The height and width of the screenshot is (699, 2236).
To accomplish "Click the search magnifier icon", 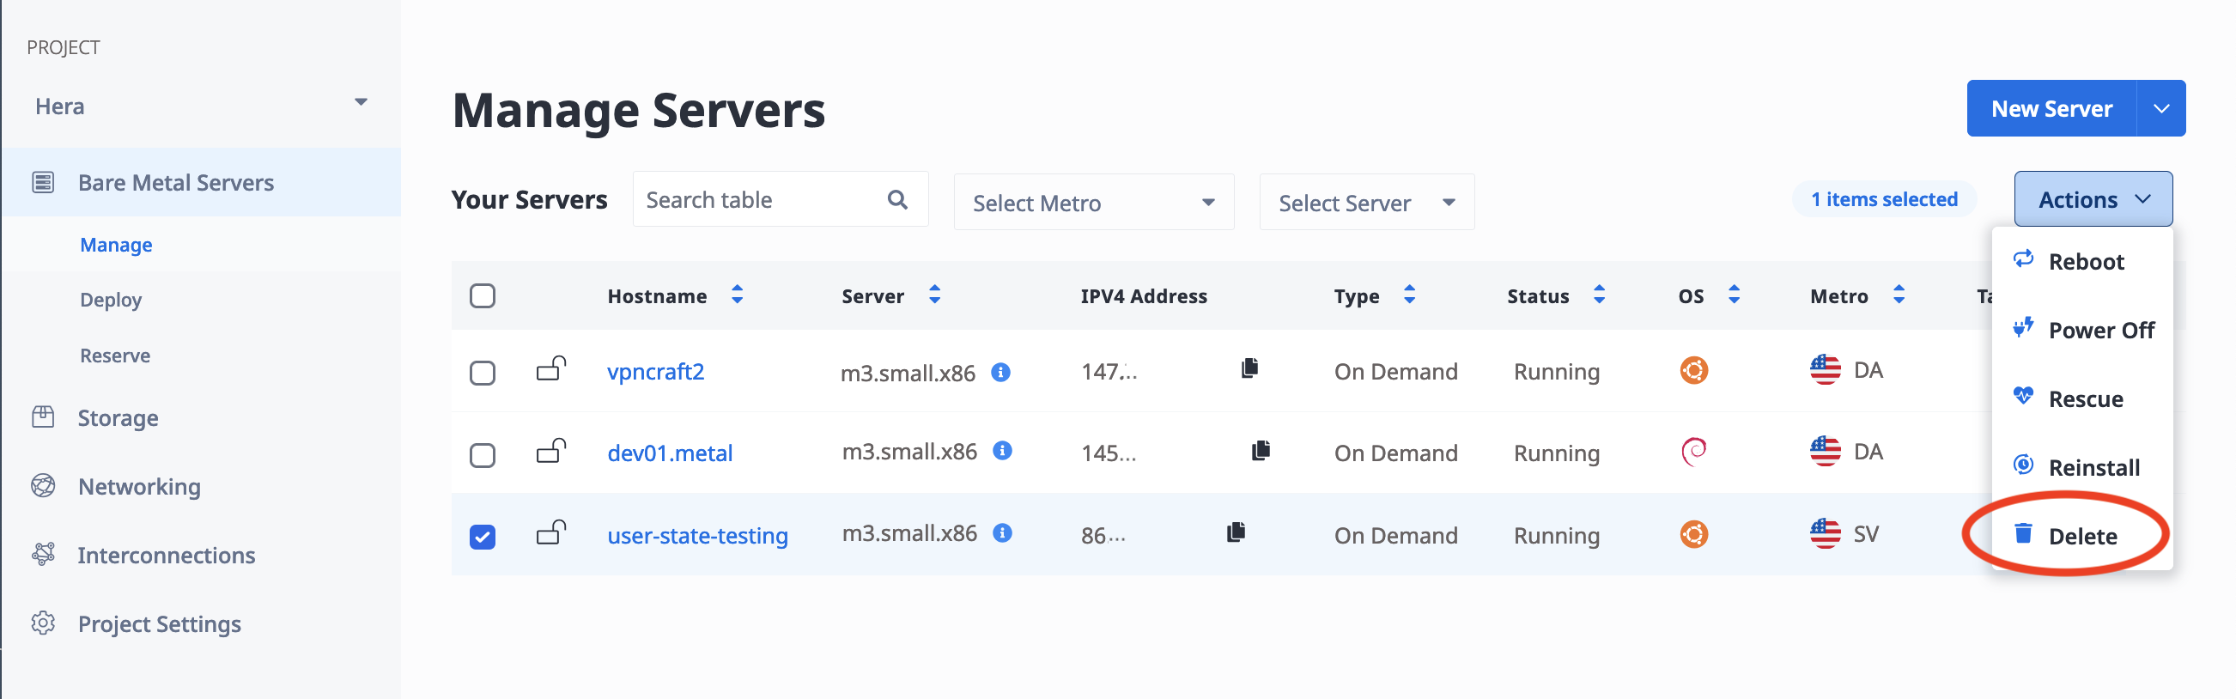I will point(897,200).
